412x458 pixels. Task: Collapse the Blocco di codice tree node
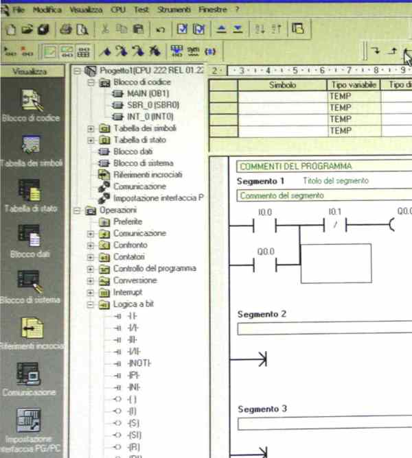tap(91, 82)
